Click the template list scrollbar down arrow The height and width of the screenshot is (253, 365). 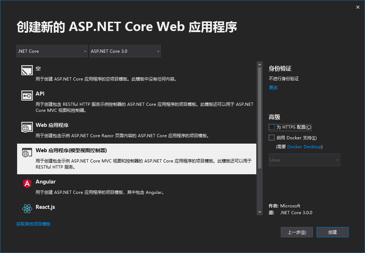pyautogui.click(x=259, y=212)
